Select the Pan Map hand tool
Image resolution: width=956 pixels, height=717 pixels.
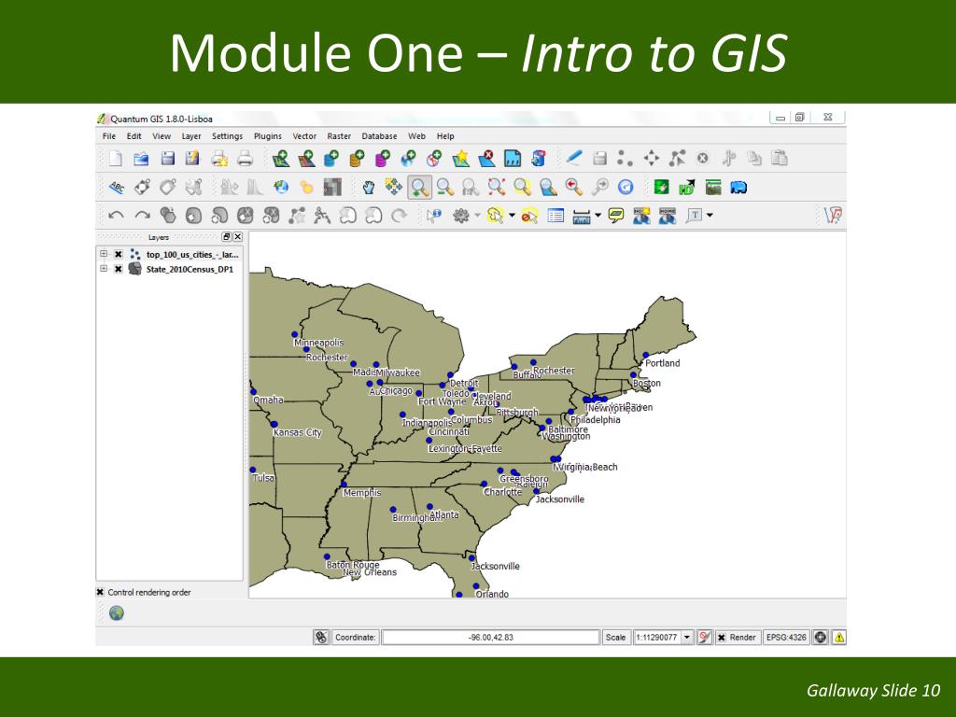[368, 187]
